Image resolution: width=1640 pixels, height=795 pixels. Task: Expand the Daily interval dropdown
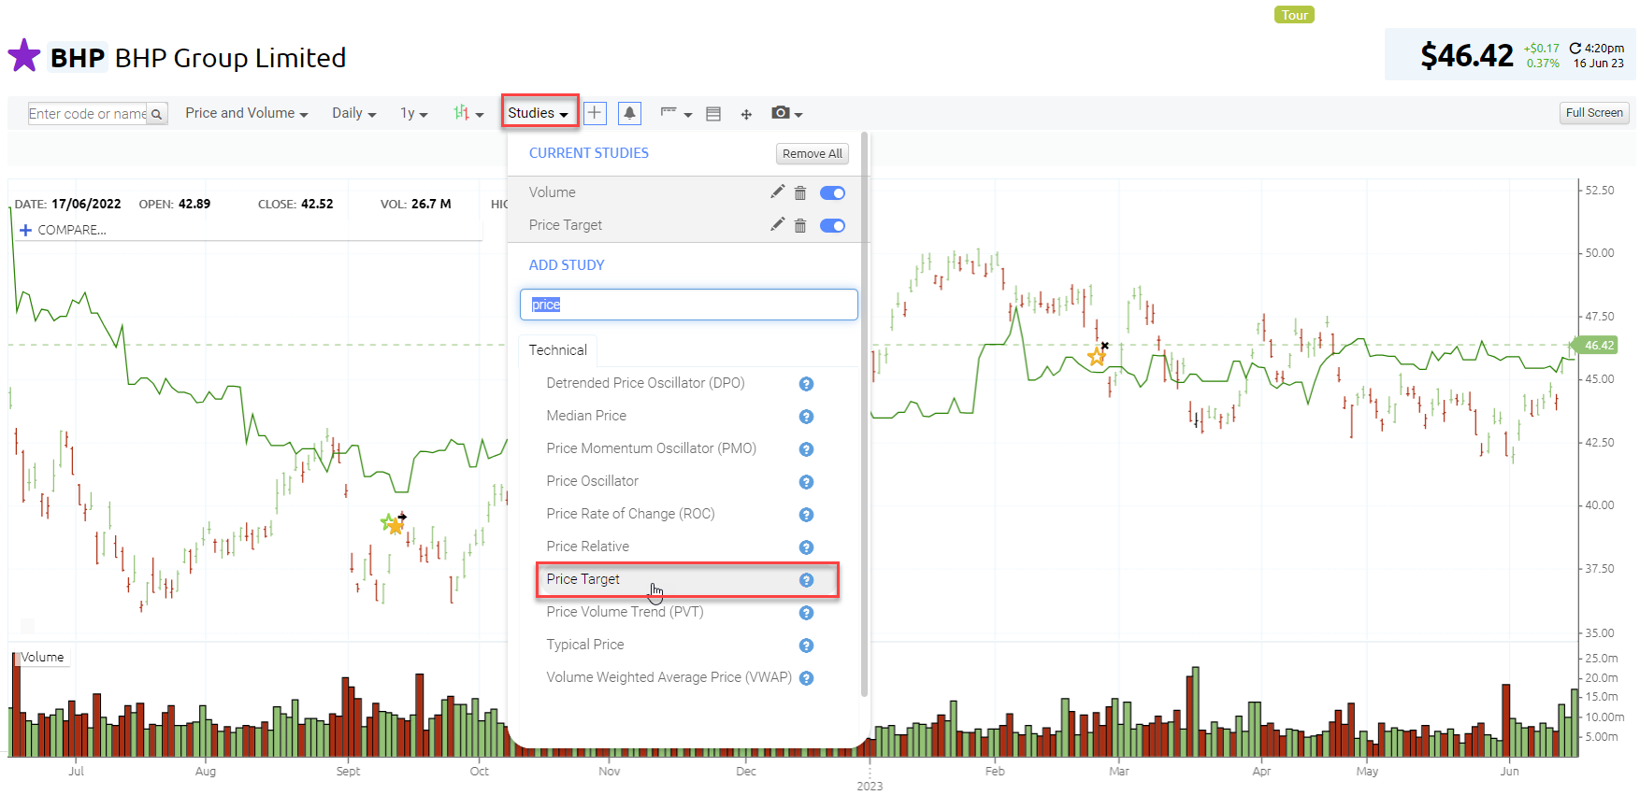pyautogui.click(x=353, y=113)
